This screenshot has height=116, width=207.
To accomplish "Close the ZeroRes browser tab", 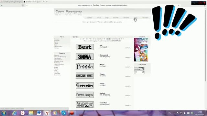I will tap(43, 2).
